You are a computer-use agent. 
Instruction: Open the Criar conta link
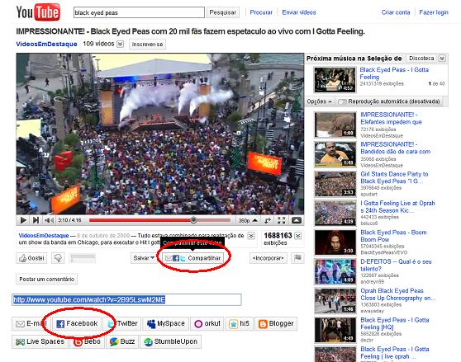click(x=396, y=12)
